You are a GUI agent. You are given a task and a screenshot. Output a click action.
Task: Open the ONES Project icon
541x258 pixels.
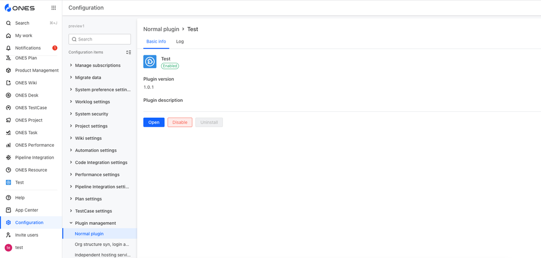8,120
